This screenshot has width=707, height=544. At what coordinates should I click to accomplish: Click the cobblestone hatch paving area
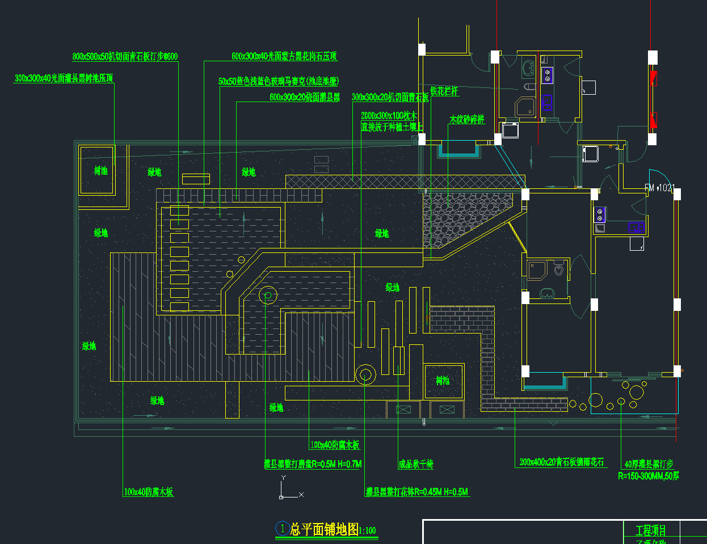pyautogui.click(x=454, y=218)
